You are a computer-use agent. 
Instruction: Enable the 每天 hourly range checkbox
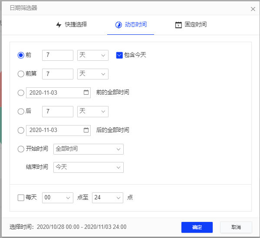click(x=21, y=198)
